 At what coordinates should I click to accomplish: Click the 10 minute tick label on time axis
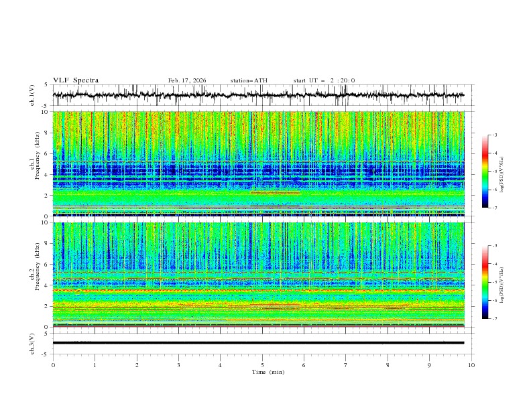point(471,364)
